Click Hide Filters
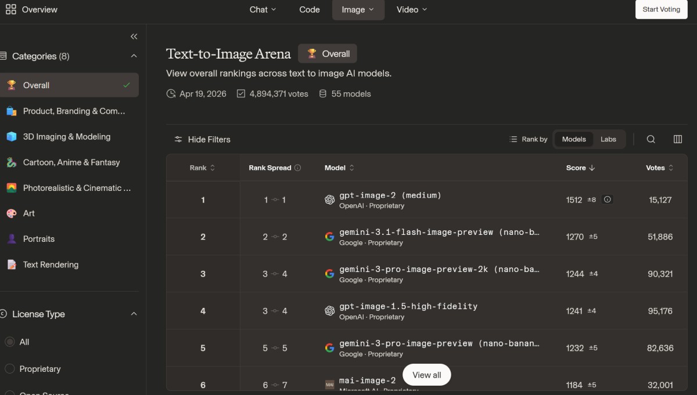697x395 pixels. click(x=202, y=139)
